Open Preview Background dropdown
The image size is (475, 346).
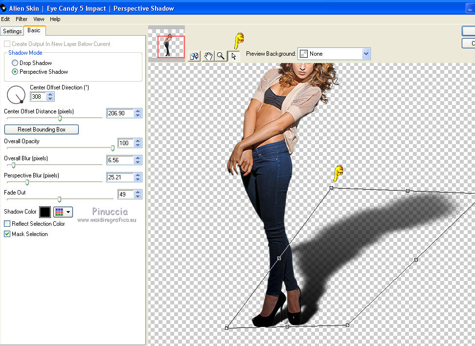click(366, 54)
